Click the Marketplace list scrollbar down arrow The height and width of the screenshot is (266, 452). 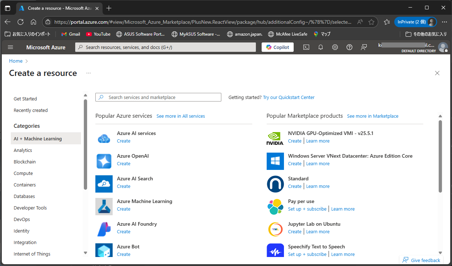(x=440, y=253)
